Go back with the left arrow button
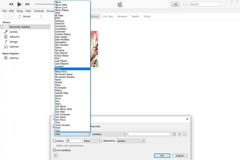The height and width of the screenshot is (160, 240). click(6, 16)
